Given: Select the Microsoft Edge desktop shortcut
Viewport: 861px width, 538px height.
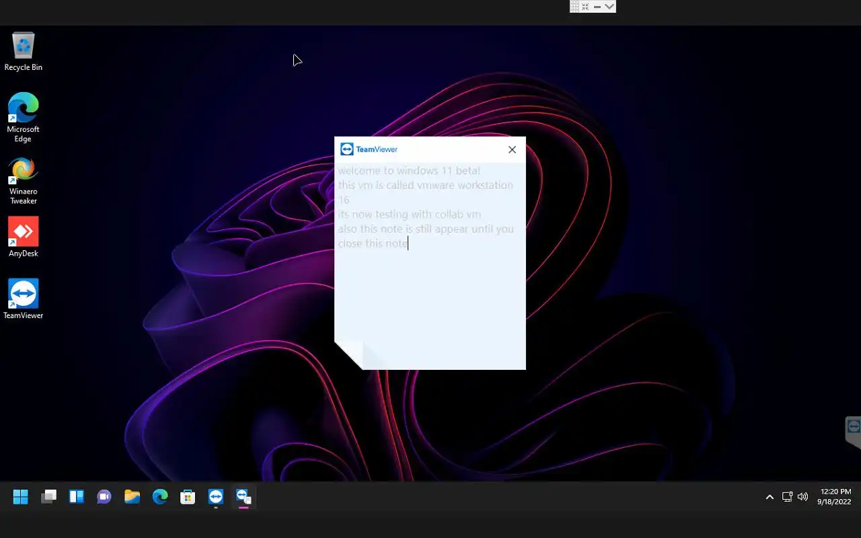Looking at the screenshot, I should [23, 118].
